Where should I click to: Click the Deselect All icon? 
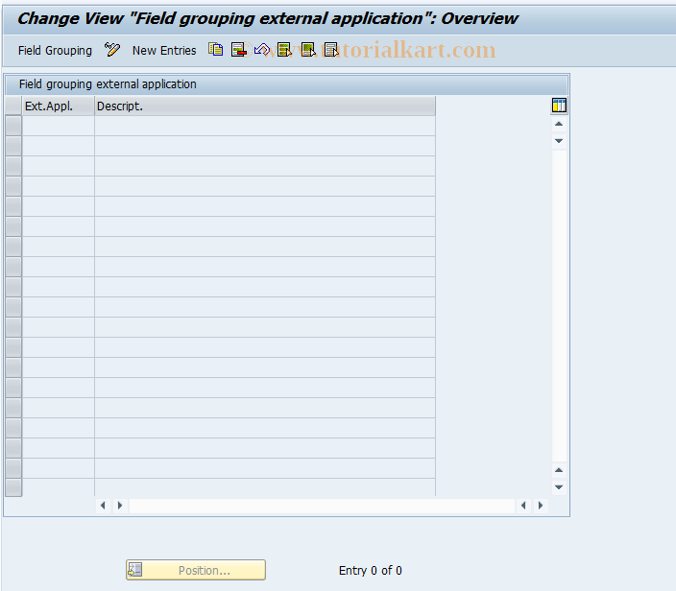coord(331,50)
